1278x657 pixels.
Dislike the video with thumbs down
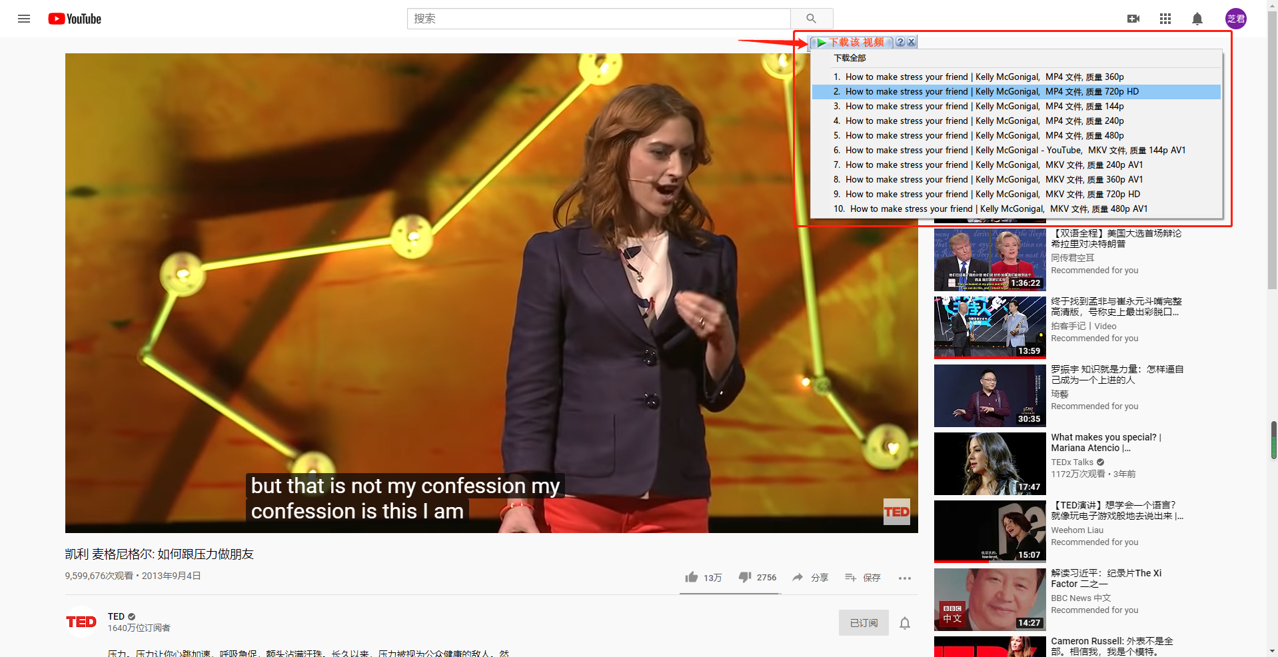click(745, 577)
